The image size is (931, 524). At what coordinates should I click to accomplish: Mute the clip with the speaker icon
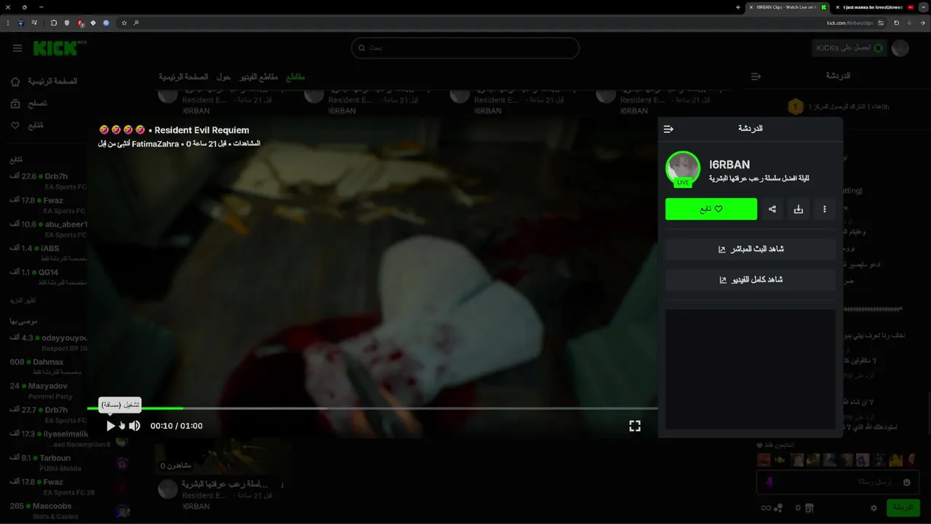pos(135,426)
